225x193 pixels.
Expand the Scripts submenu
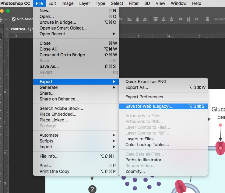coord(76,141)
